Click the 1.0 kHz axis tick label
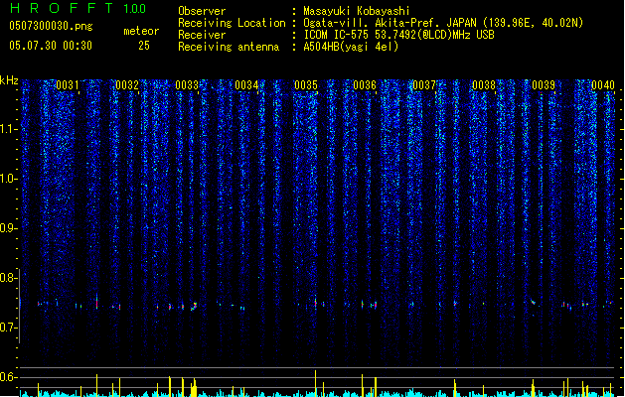The width and height of the screenshot is (625, 397). pyautogui.click(x=9, y=179)
